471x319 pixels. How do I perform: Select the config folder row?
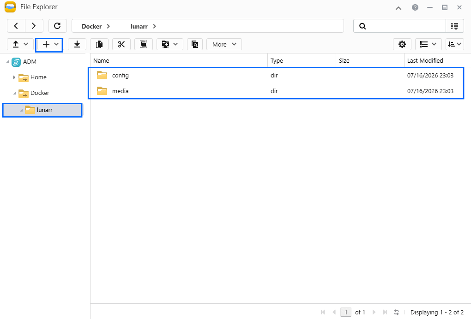pyautogui.click(x=276, y=75)
